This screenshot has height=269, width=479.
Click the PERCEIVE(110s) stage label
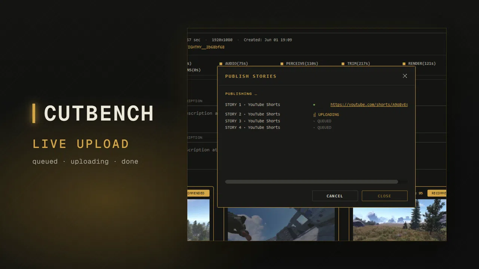[x=302, y=64]
